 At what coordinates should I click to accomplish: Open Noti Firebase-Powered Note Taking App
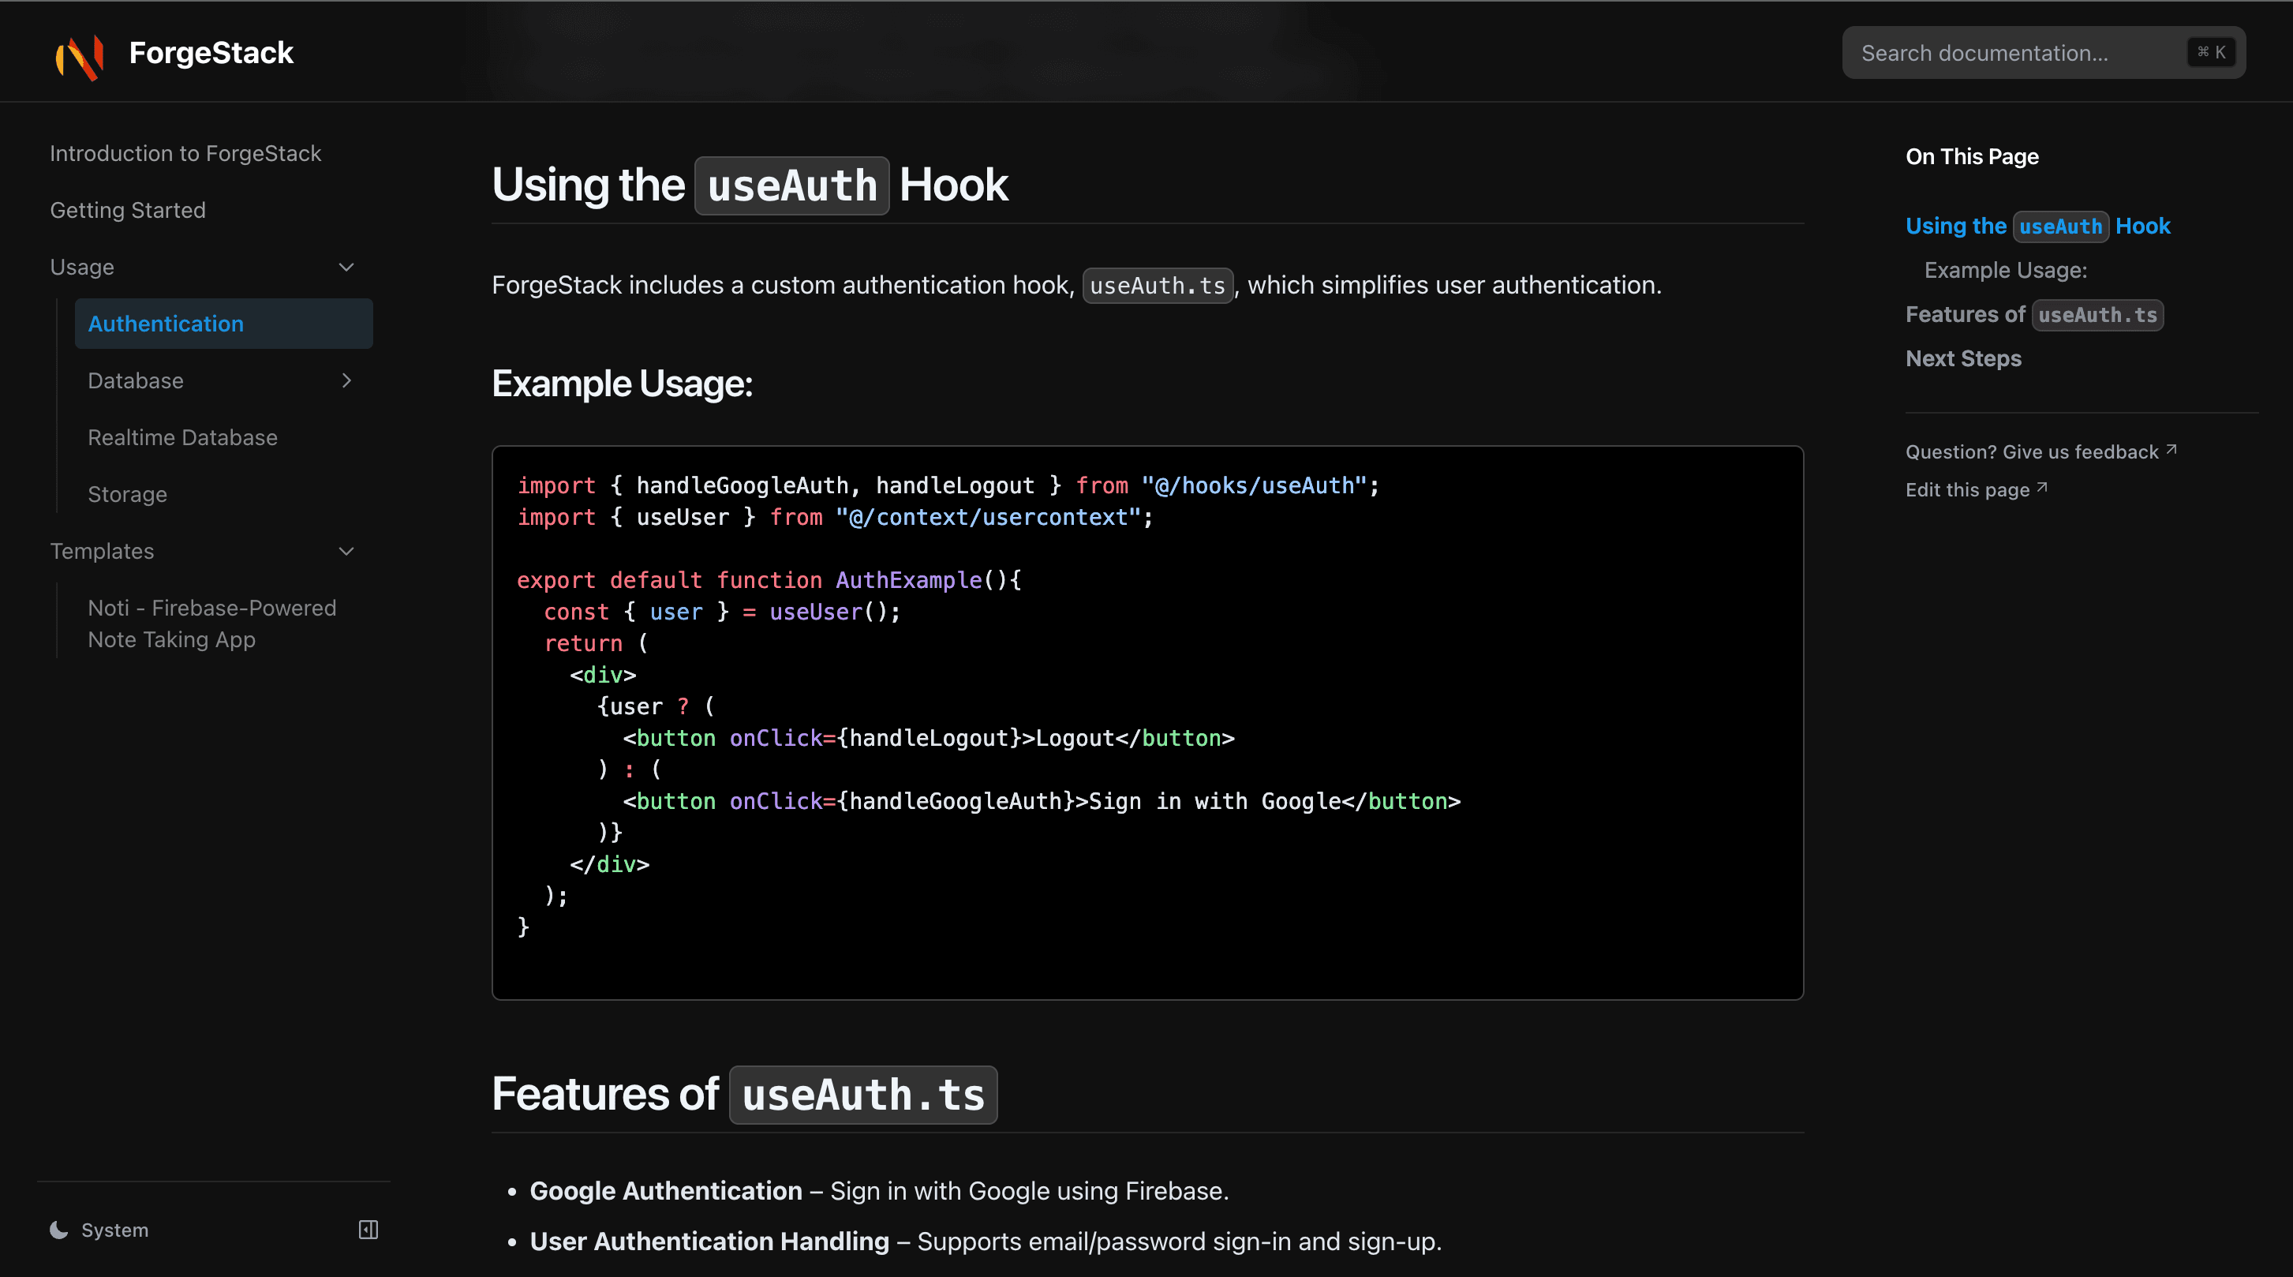(213, 624)
